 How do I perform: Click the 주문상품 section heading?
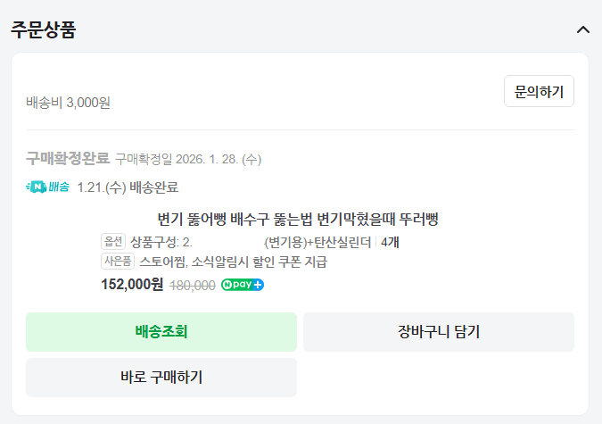pyautogui.click(x=43, y=29)
